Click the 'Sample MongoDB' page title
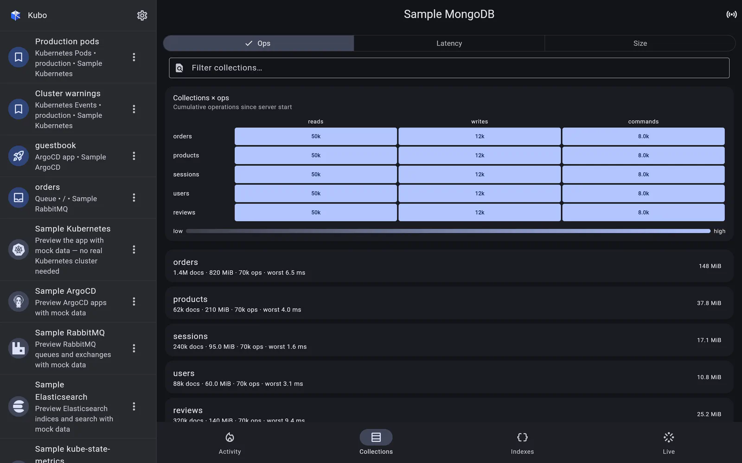The height and width of the screenshot is (463, 742). (449, 14)
